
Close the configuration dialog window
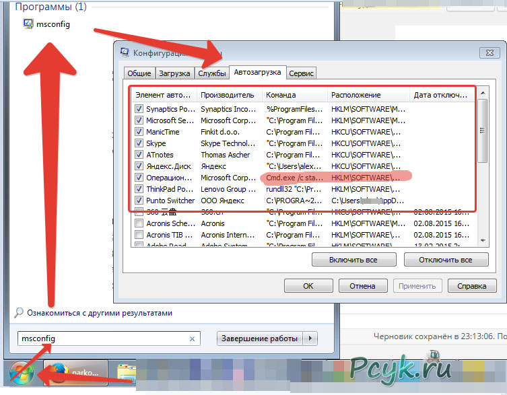click(x=490, y=52)
